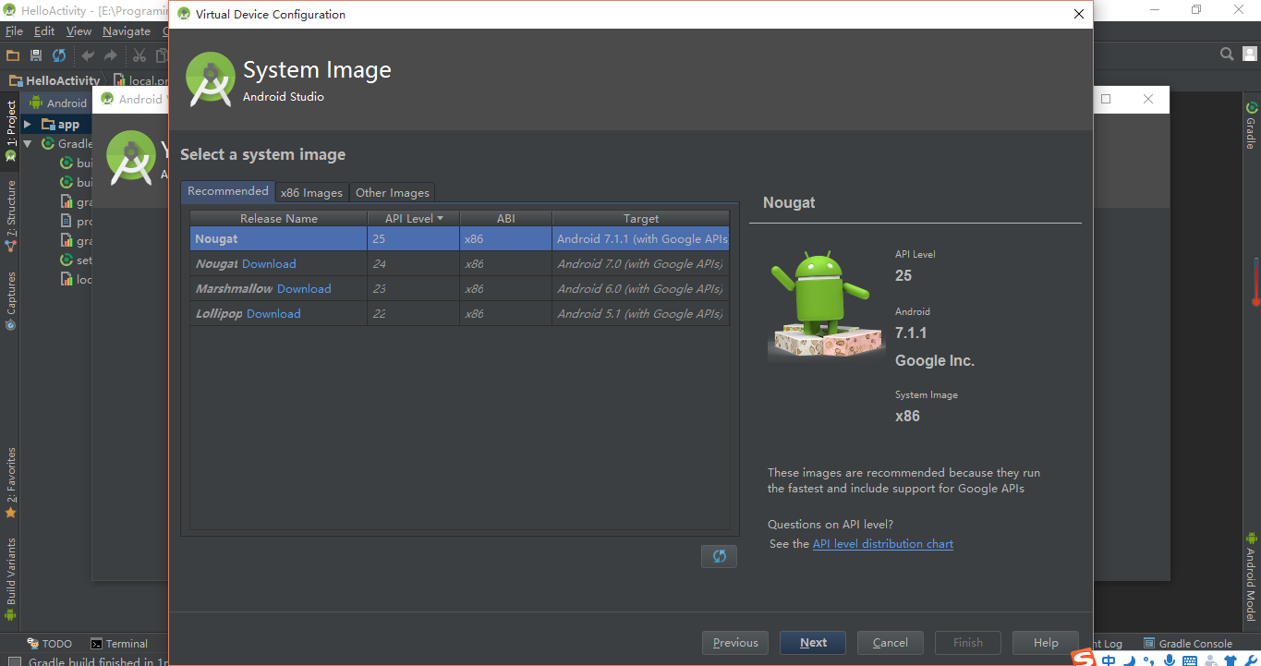Open the Android Model side panel

coord(1251,578)
